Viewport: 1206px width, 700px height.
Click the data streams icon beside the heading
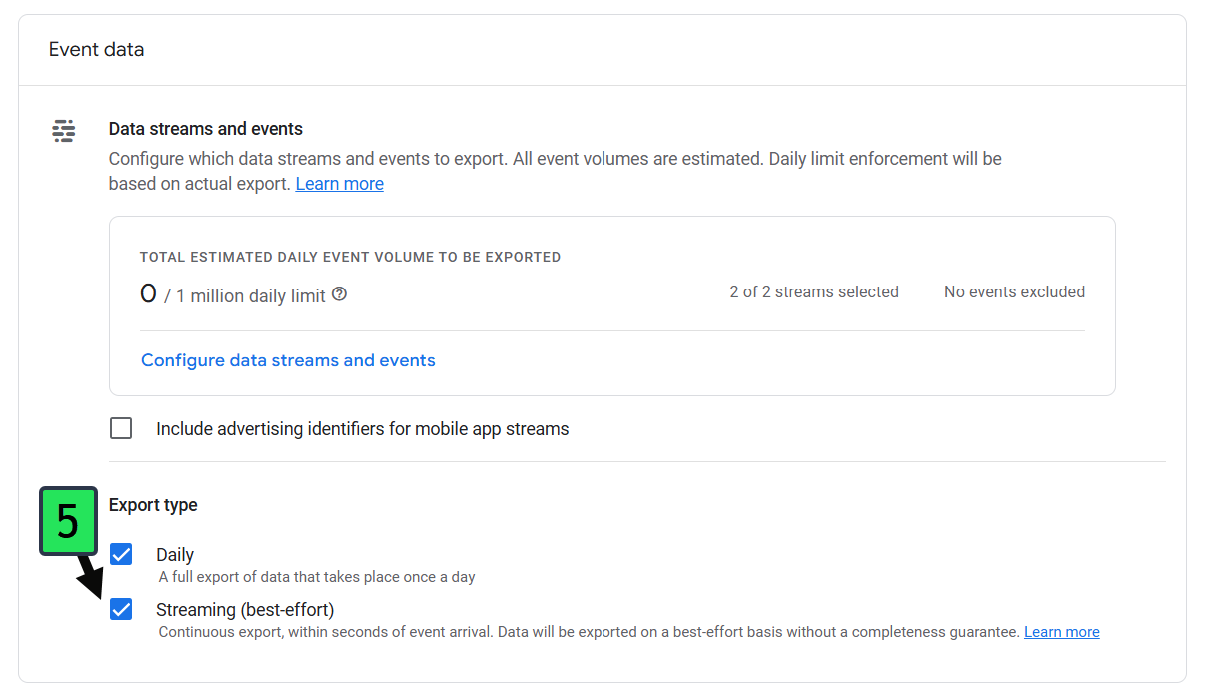64,131
